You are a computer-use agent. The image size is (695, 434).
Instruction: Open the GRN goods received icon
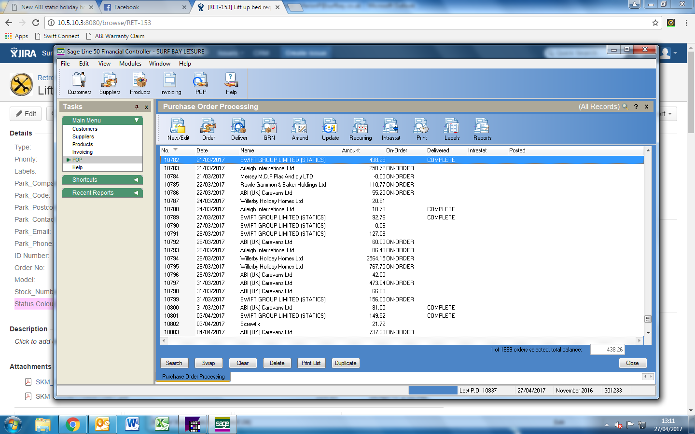pyautogui.click(x=269, y=129)
